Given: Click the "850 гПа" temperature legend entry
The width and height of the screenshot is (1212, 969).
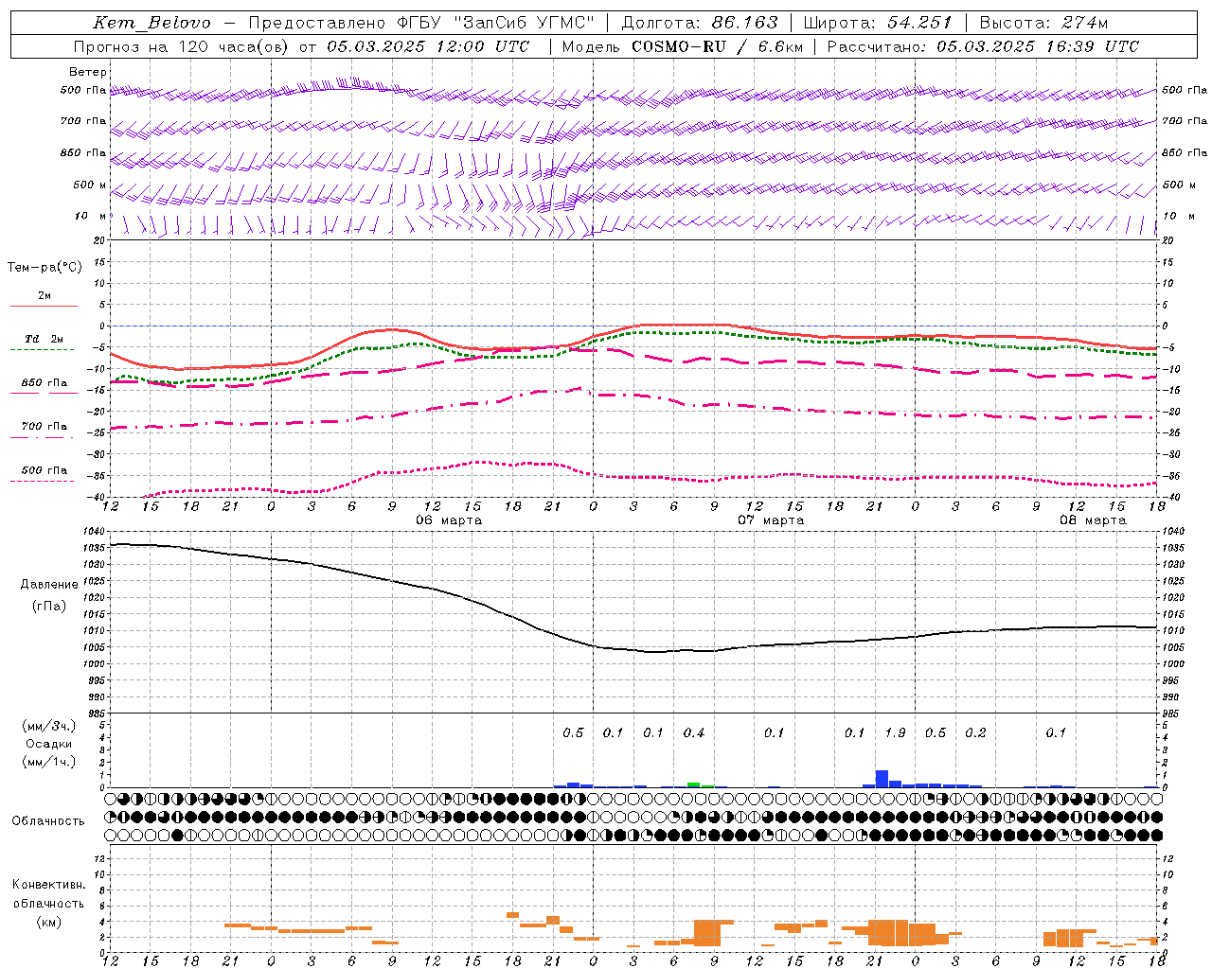Looking at the screenshot, I should [x=44, y=383].
